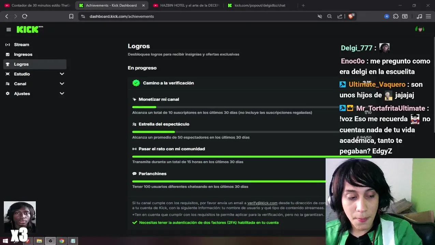Open the Kick hamburger menu
Image resolution: width=435 pixels, height=245 pixels.
click(9, 30)
